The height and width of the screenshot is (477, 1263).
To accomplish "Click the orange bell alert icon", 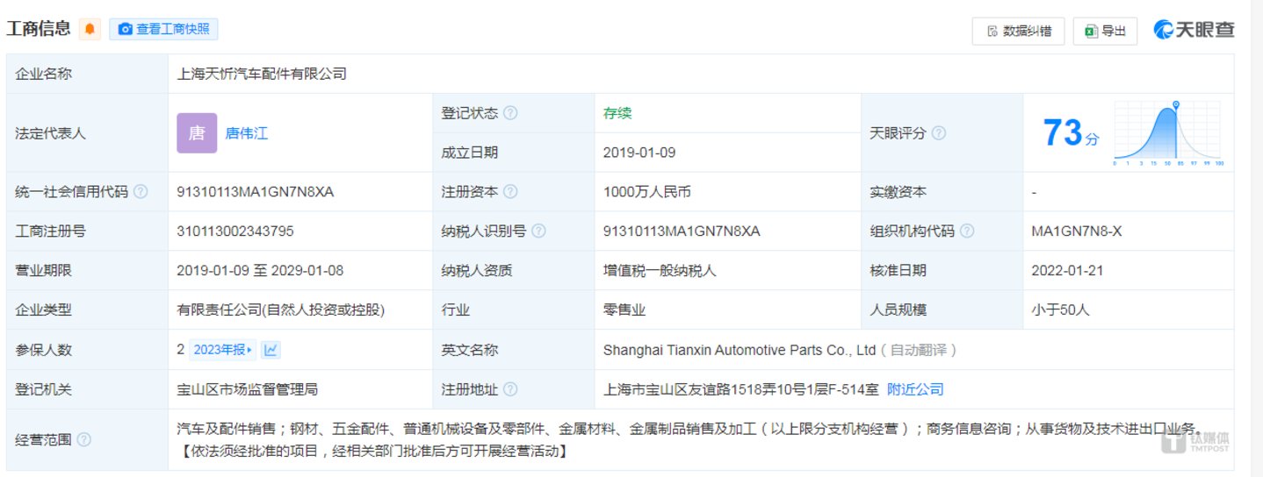I will click(90, 29).
